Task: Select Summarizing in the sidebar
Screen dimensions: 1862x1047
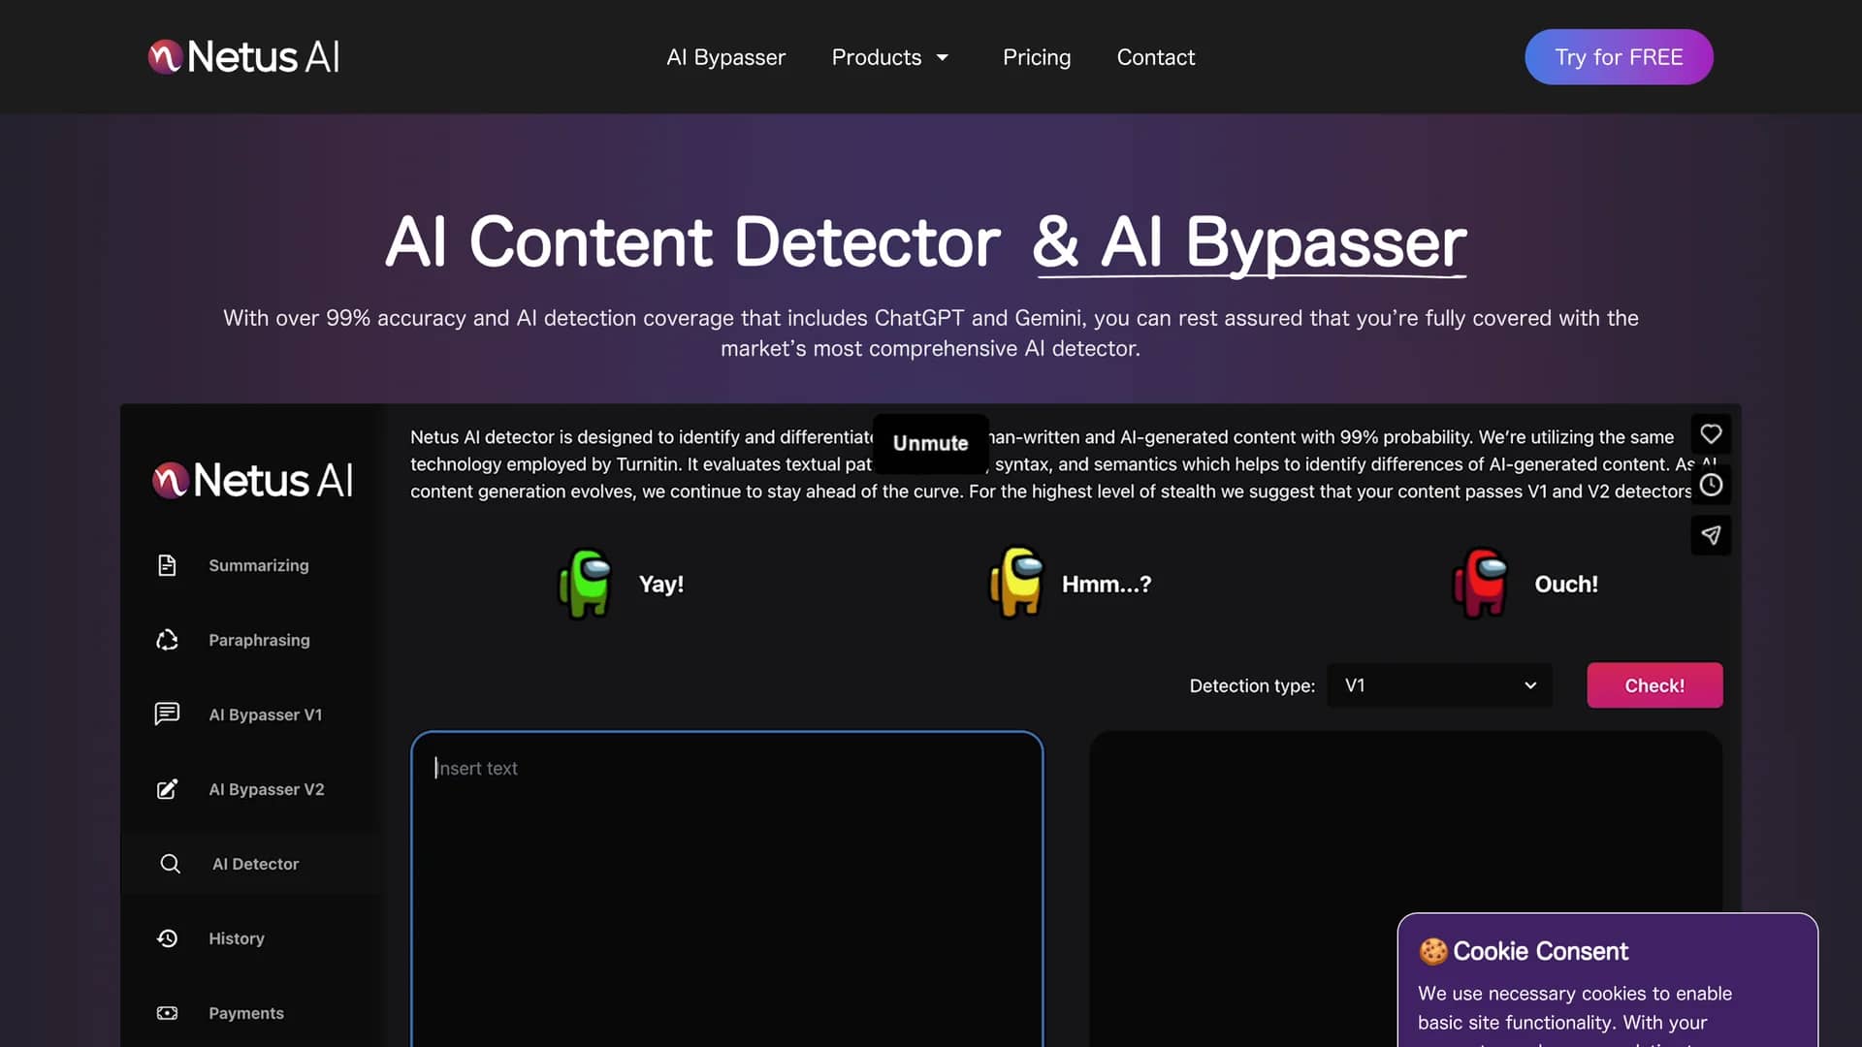Action: 258,565
